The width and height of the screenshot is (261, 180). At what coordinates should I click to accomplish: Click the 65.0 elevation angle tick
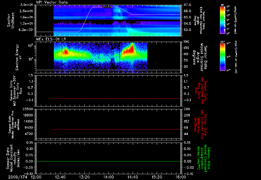tap(187, 17)
